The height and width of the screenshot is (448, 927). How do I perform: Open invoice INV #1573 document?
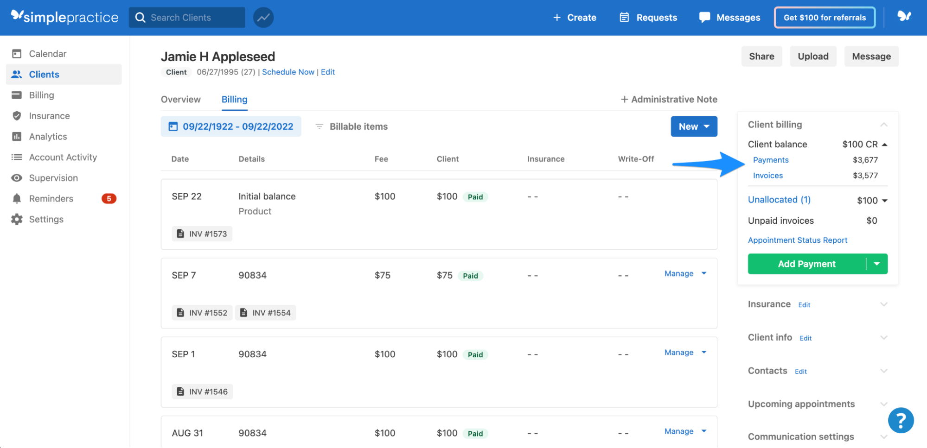pos(202,233)
